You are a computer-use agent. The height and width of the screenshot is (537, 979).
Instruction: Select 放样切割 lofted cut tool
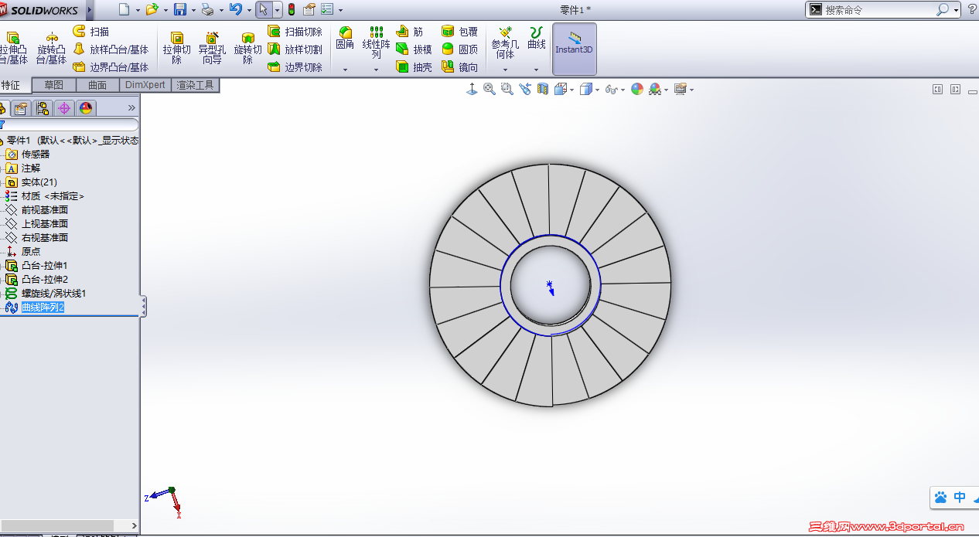point(295,49)
